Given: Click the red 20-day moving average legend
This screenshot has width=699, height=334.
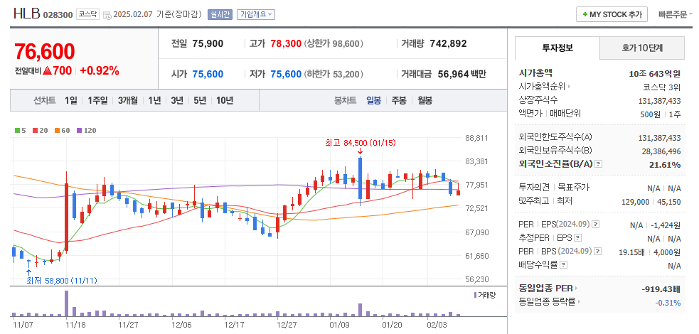Looking at the screenshot, I should click(x=40, y=131).
